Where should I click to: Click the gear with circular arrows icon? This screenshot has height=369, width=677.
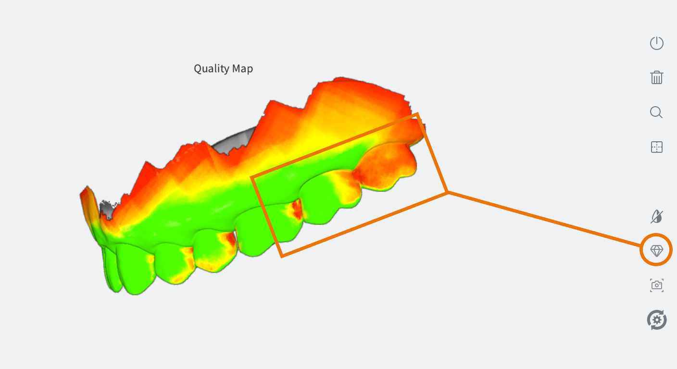pyautogui.click(x=656, y=320)
